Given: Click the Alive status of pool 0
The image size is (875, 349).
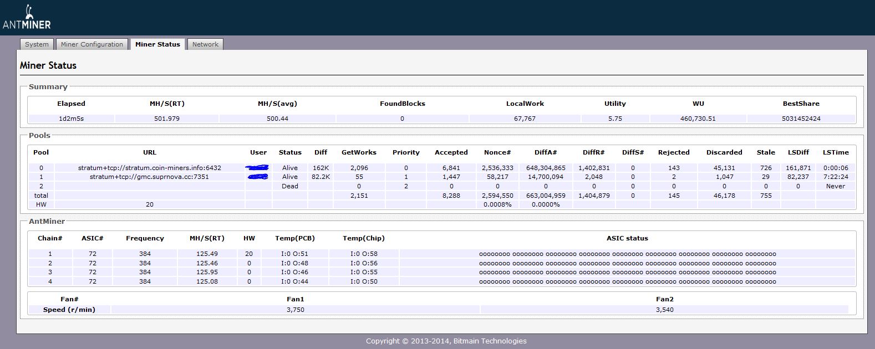Looking at the screenshot, I should click(x=290, y=168).
